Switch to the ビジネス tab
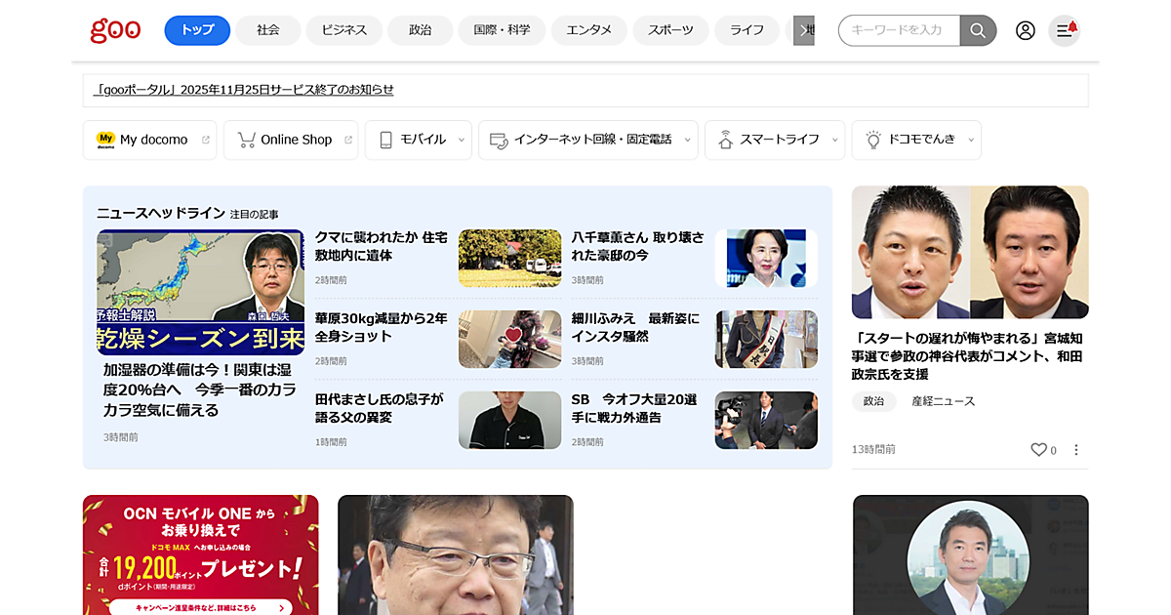Viewport: 1171px width, 615px height. point(344,30)
